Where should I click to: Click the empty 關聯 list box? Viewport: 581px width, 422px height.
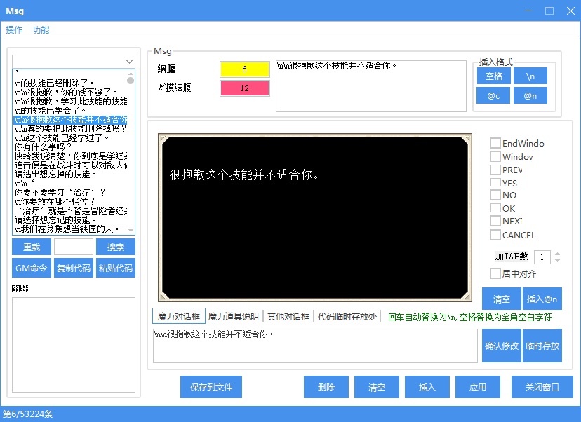[x=74, y=345]
